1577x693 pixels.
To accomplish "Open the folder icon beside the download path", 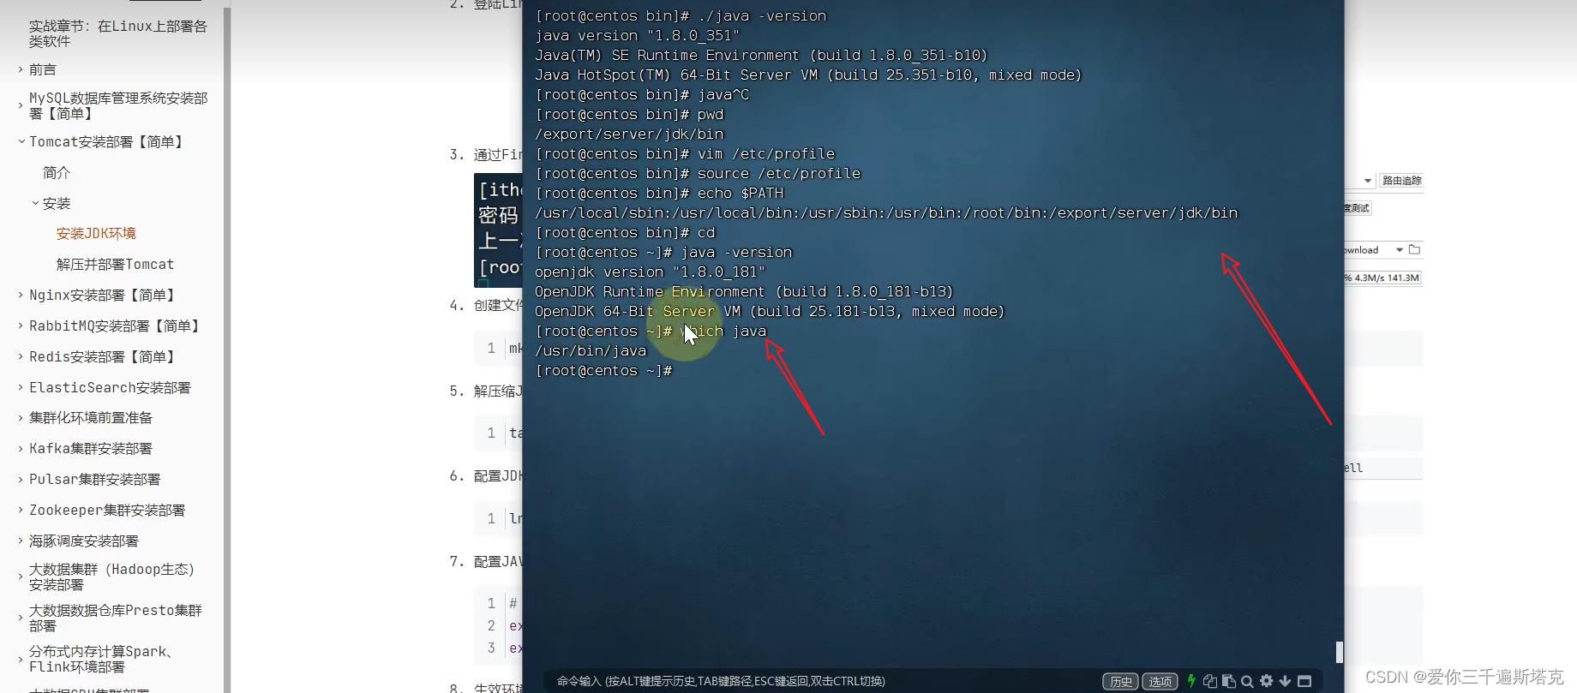I will [x=1414, y=250].
